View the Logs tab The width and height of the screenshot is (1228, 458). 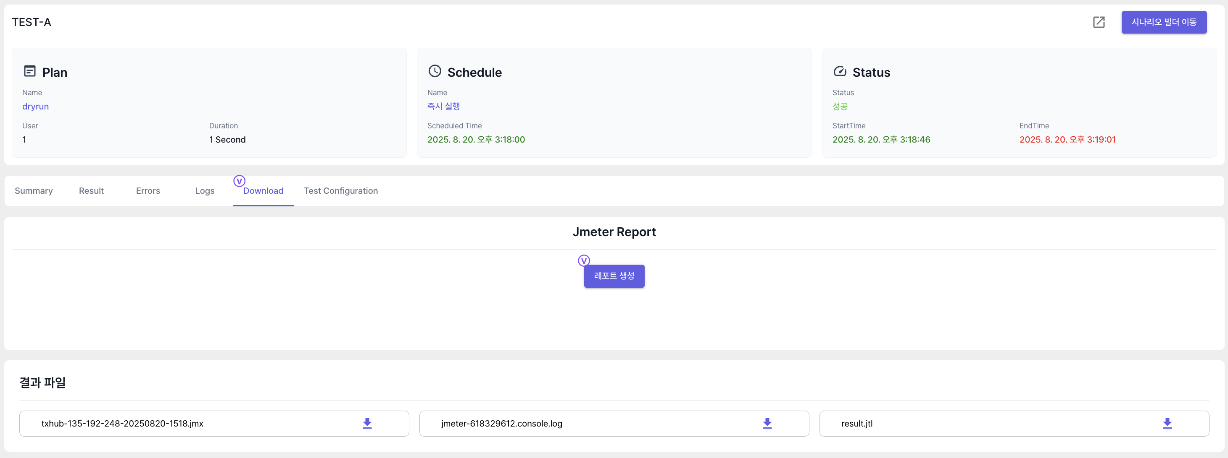tap(205, 191)
